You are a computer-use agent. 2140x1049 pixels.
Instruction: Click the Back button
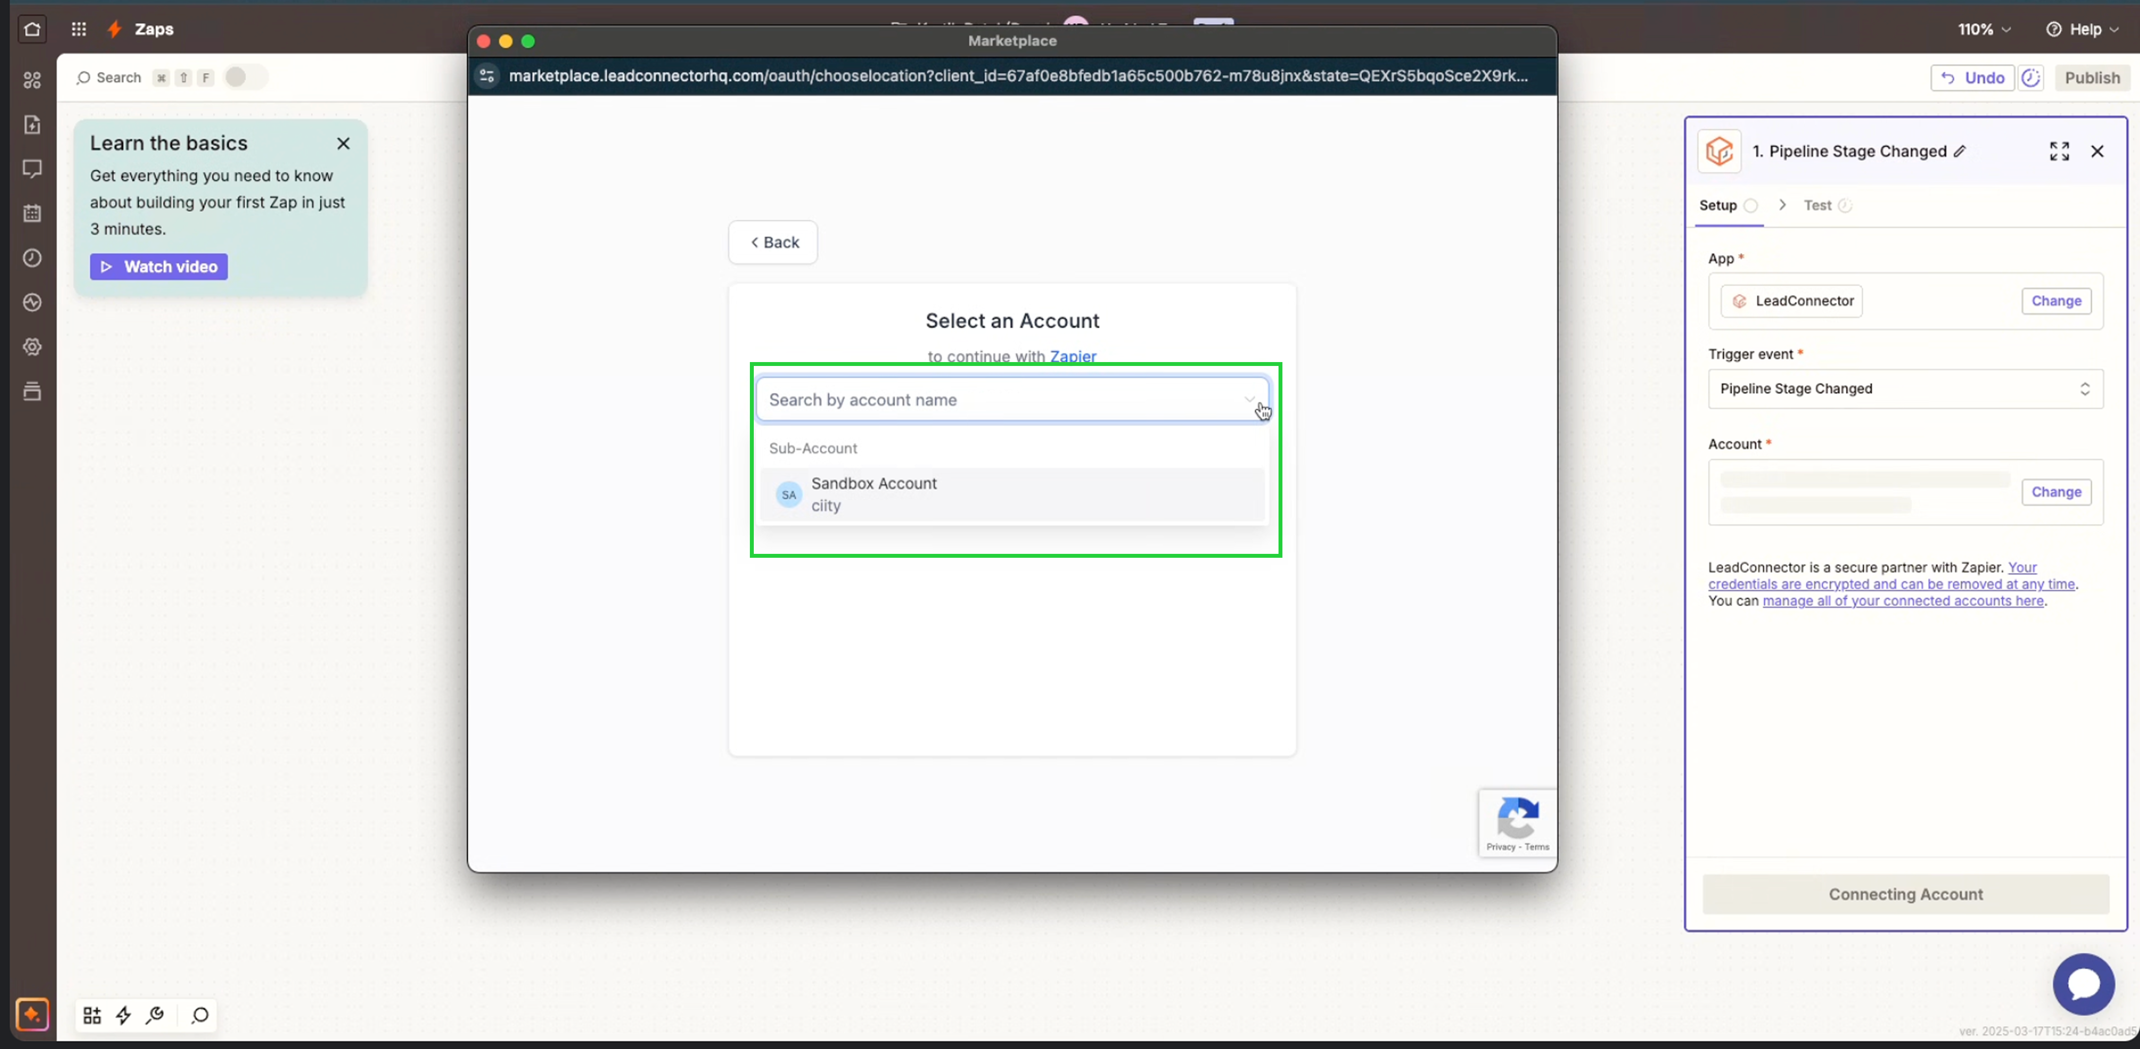click(x=773, y=243)
